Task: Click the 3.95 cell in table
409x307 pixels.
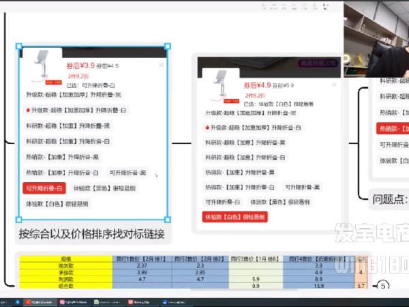Action: pyautogui.click(x=200, y=272)
